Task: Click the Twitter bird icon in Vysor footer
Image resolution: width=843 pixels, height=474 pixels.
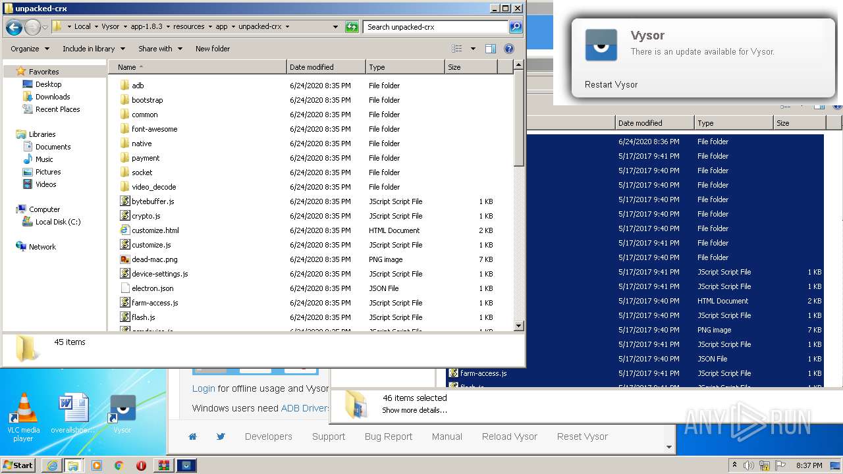Action: click(221, 436)
